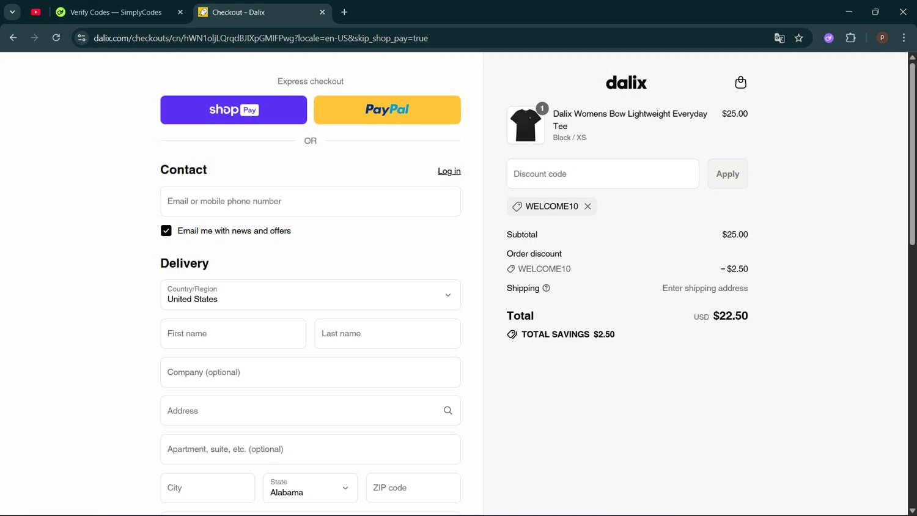Open the Country/Region dropdown

pos(311,295)
